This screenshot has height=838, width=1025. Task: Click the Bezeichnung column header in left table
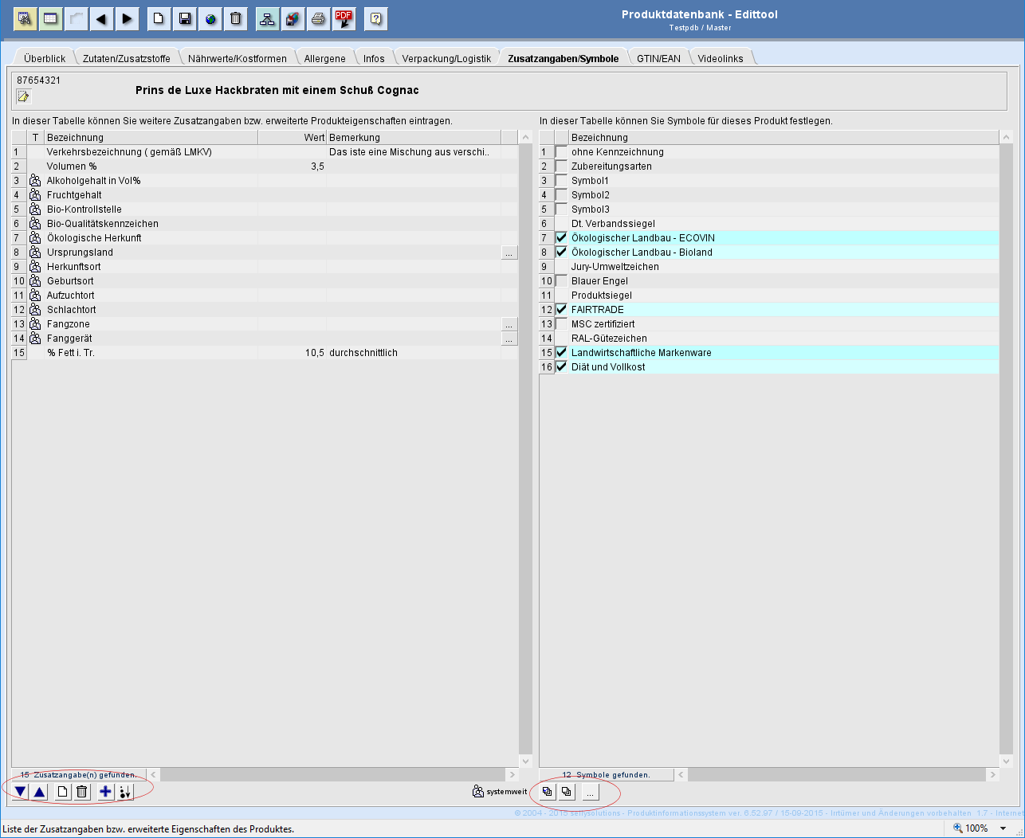pos(150,138)
